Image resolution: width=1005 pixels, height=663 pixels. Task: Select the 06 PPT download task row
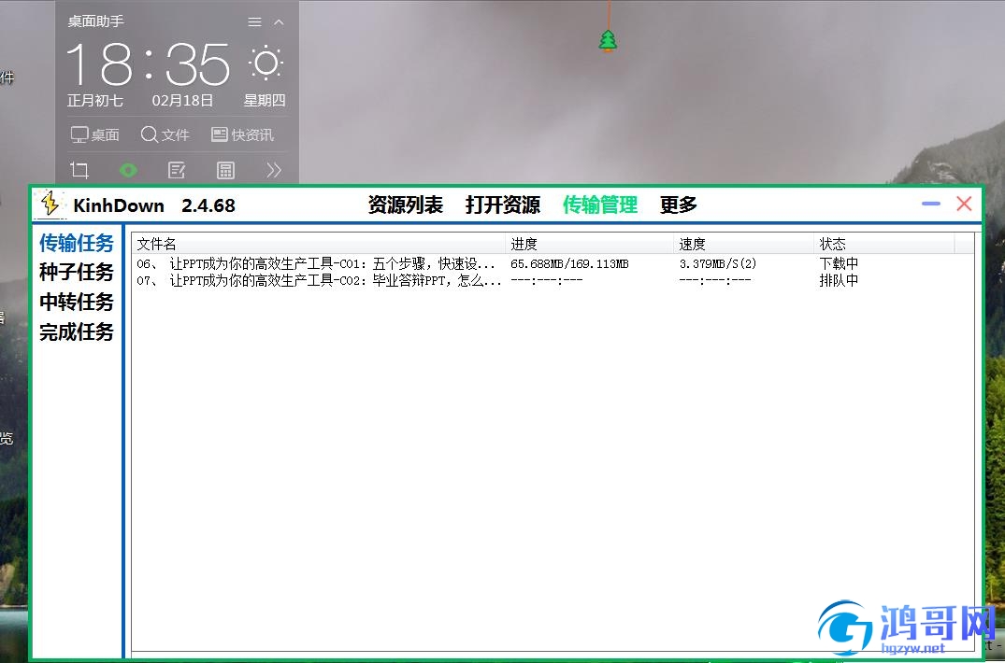click(552, 263)
